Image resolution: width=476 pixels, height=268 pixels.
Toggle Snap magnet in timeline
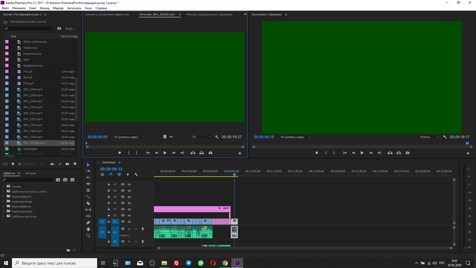tap(111, 174)
